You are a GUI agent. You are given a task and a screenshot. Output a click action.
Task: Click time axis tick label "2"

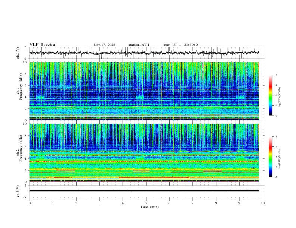(x=76, y=203)
